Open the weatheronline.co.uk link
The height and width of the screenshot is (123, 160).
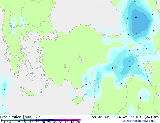[x=139, y=121]
